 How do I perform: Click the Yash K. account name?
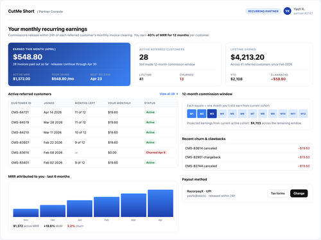pos(299,9)
